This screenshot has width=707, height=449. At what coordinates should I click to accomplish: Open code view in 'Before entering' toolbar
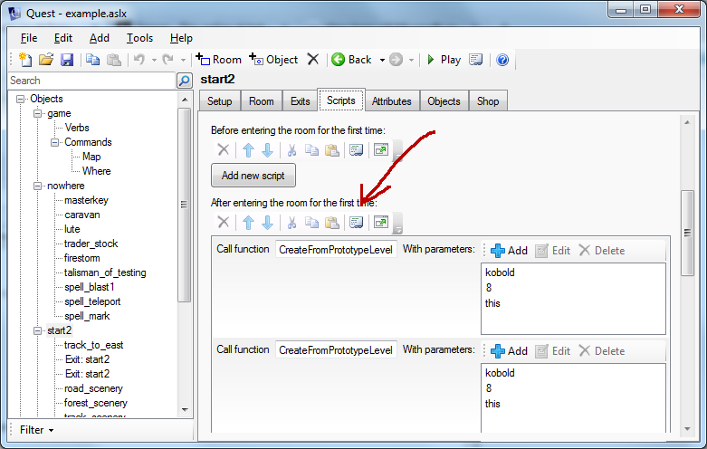(x=356, y=149)
